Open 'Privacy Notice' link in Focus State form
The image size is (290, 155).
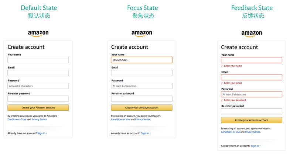(143, 120)
